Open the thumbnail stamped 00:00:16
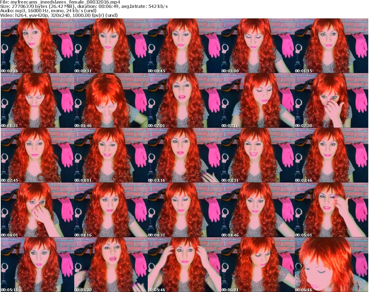 point(37,46)
